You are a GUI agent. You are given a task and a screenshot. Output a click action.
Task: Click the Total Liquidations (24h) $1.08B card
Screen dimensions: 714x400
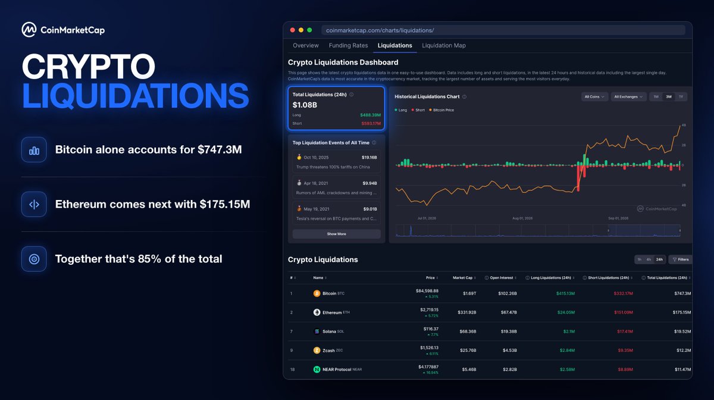click(x=337, y=109)
